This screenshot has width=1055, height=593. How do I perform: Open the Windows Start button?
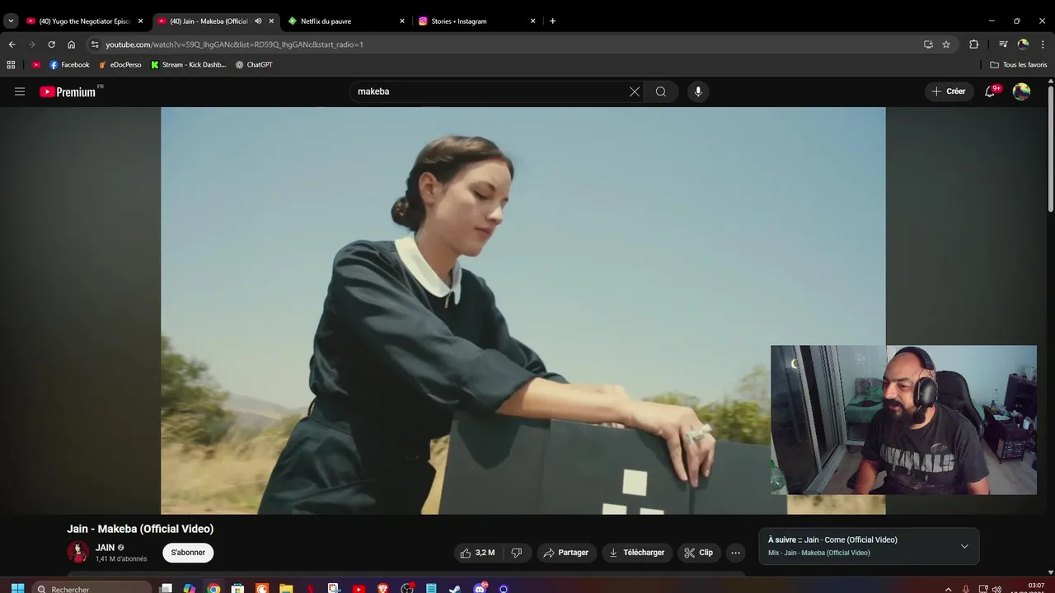(17, 588)
